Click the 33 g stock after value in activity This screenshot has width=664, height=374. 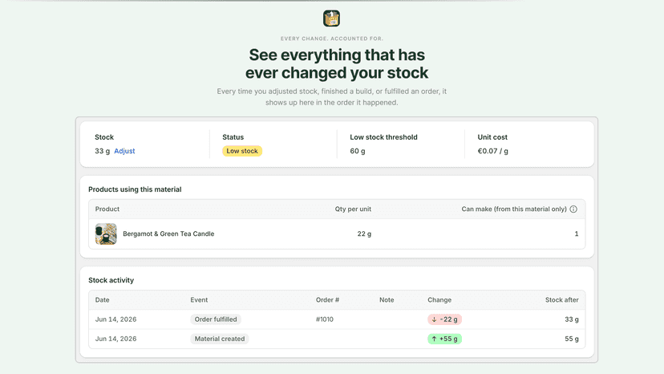(571, 319)
